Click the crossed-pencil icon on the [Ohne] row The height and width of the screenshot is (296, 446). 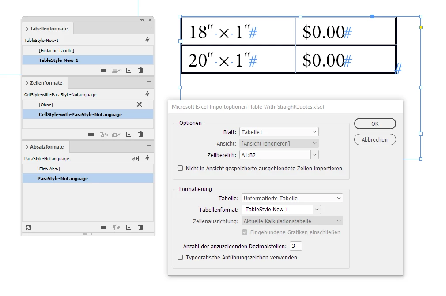coord(140,105)
